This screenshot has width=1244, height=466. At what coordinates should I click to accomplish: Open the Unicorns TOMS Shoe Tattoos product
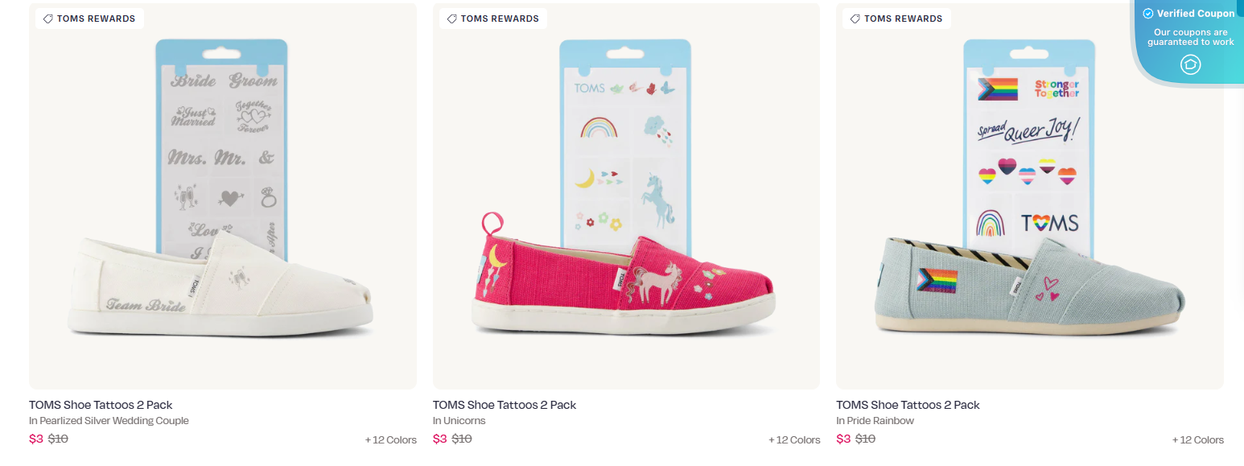point(505,404)
